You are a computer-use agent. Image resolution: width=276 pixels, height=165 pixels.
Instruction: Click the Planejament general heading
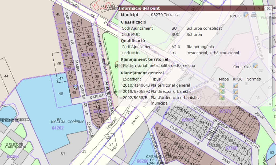(142, 73)
